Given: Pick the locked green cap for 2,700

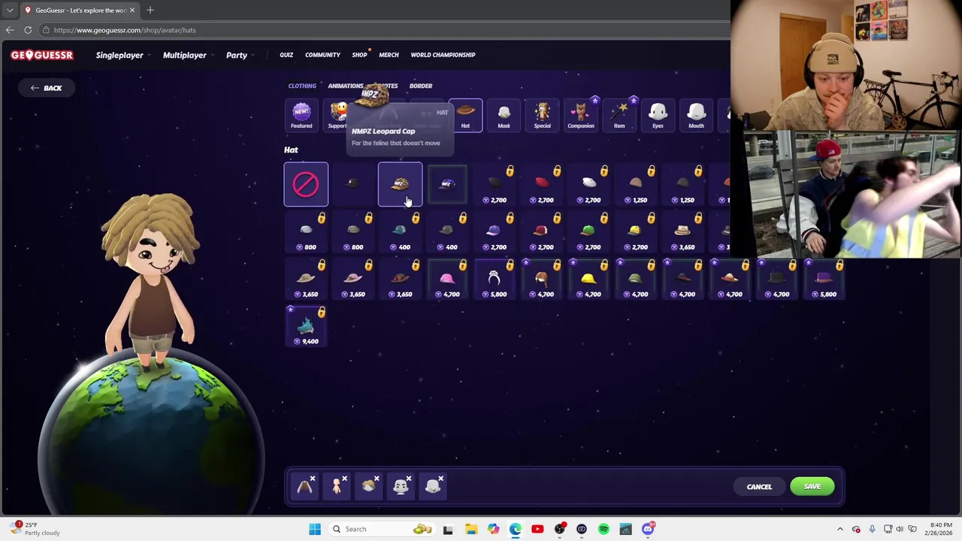Looking at the screenshot, I should tap(588, 231).
